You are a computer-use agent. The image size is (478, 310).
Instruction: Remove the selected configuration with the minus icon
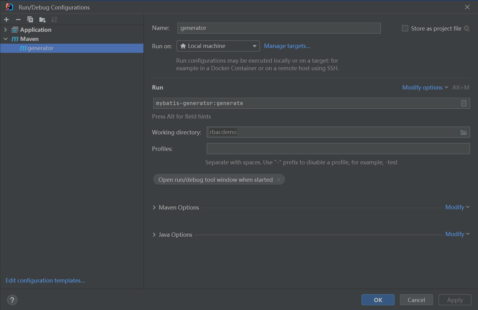click(18, 20)
